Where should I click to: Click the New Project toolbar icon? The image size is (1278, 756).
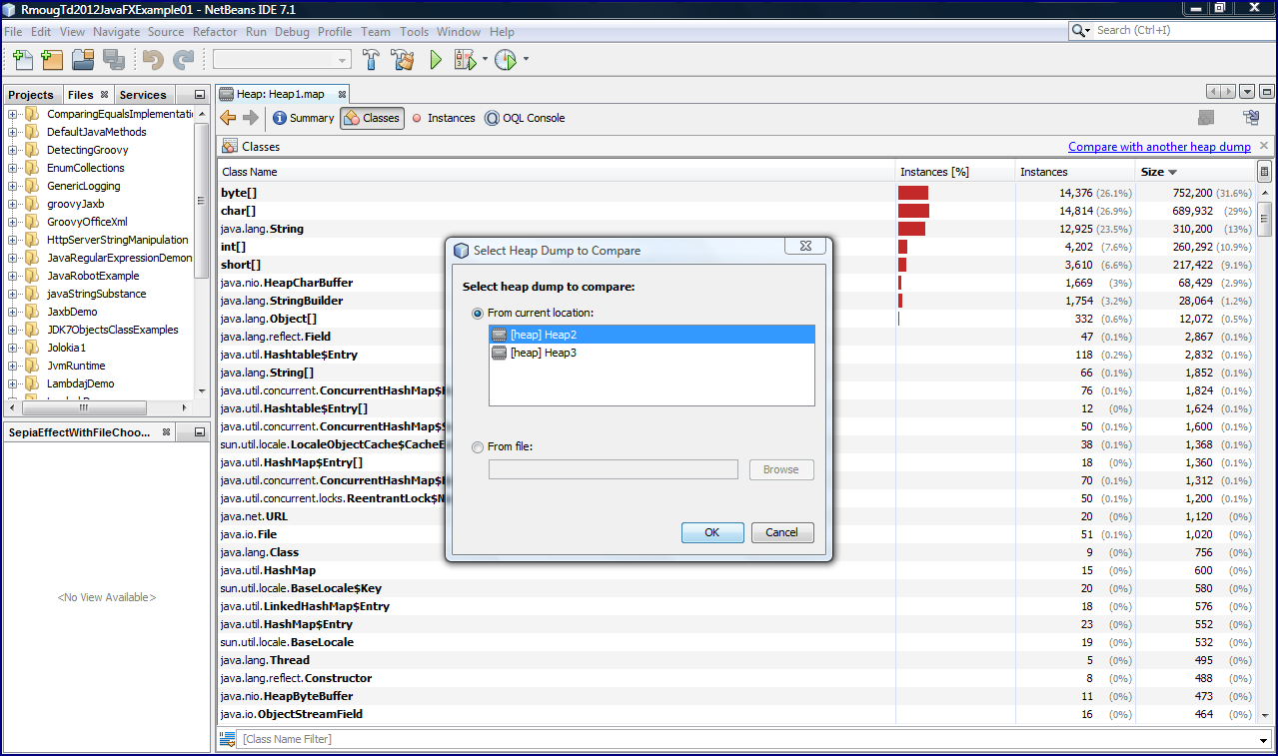coord(53,59)
